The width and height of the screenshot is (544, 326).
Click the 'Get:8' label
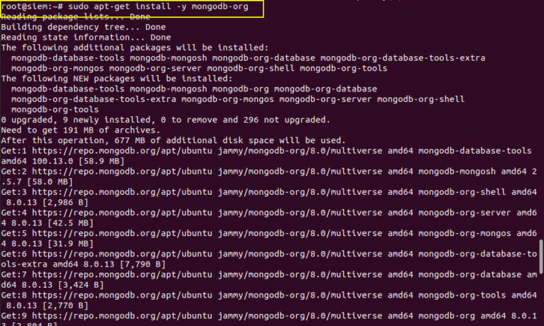point(14,296)
